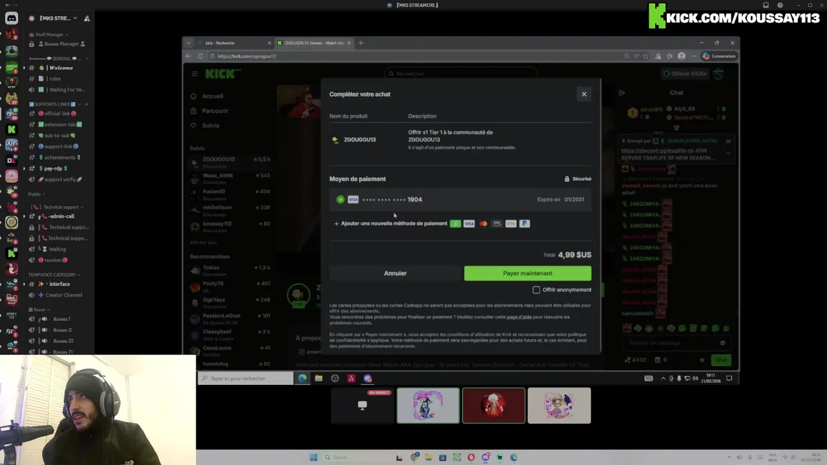Select the green-bordered purple avatar participant tile

(428, 406)
